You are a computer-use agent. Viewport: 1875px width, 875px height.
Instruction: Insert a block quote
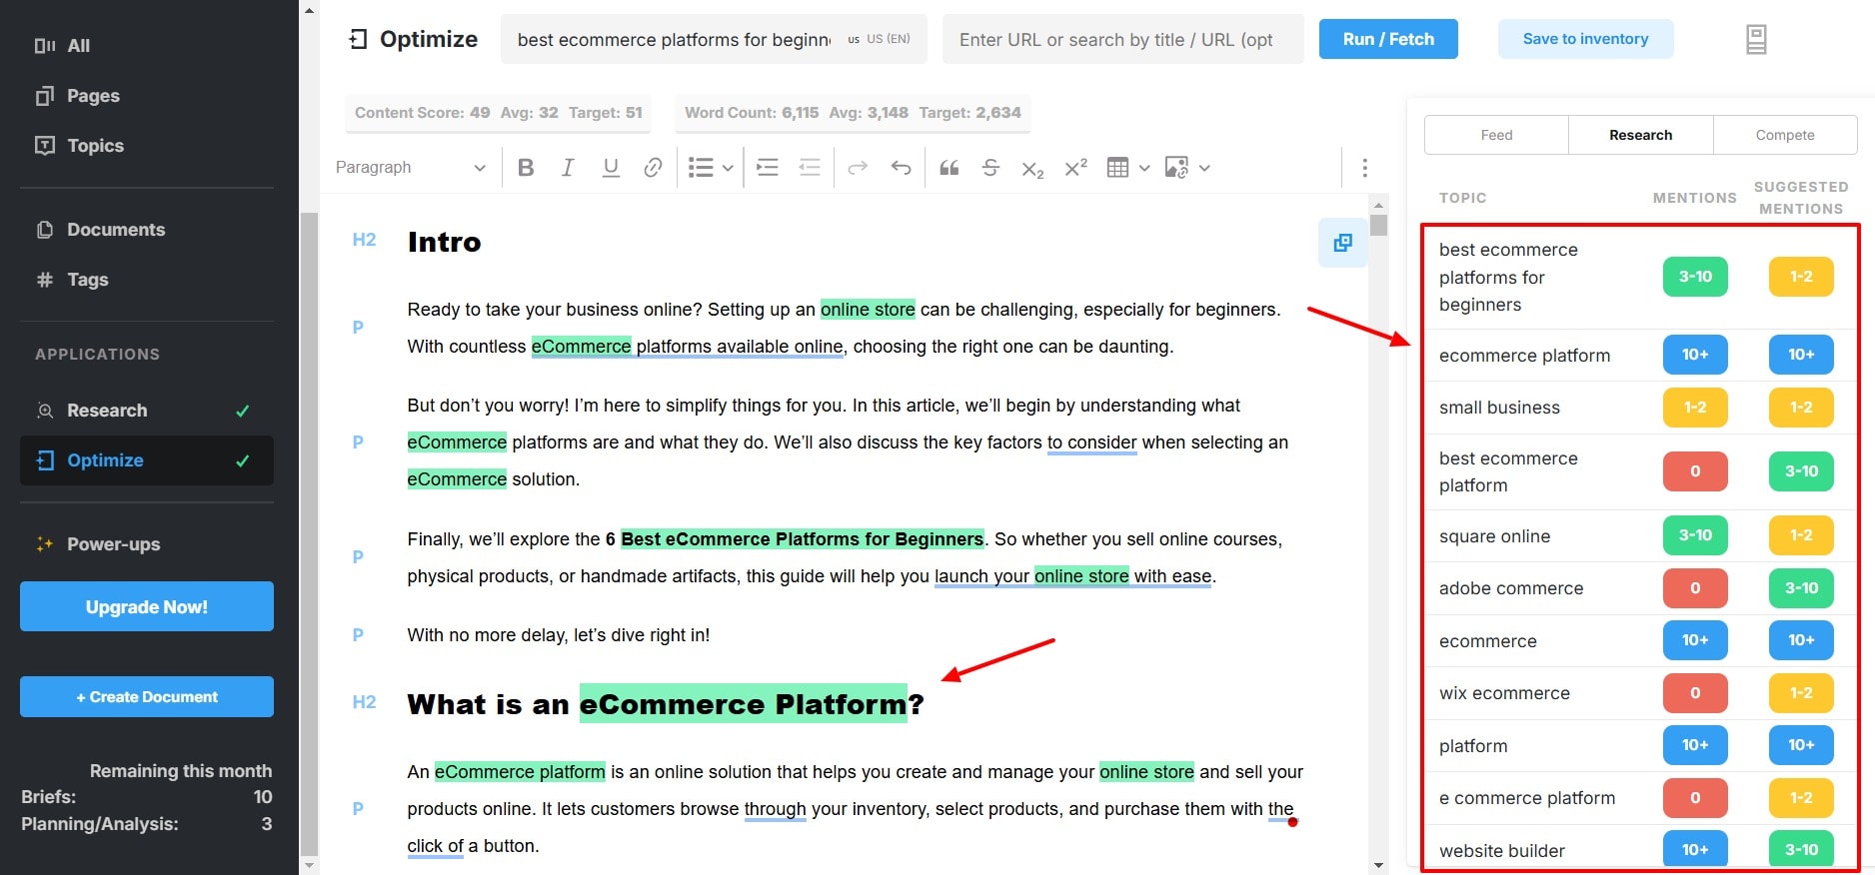(948, 168)
